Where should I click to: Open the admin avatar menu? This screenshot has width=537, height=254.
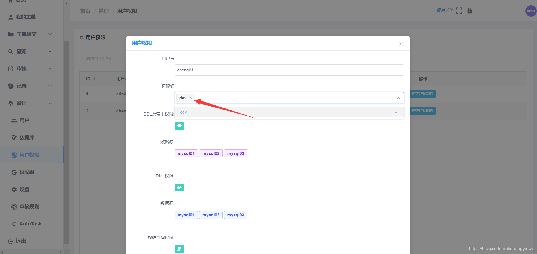coord(531,11)
